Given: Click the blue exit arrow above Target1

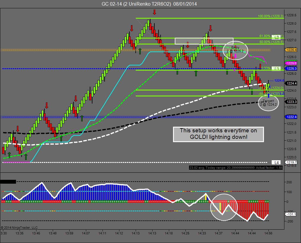Looking at the screenshot, I should pyautogui.click(x=268, y=96).
